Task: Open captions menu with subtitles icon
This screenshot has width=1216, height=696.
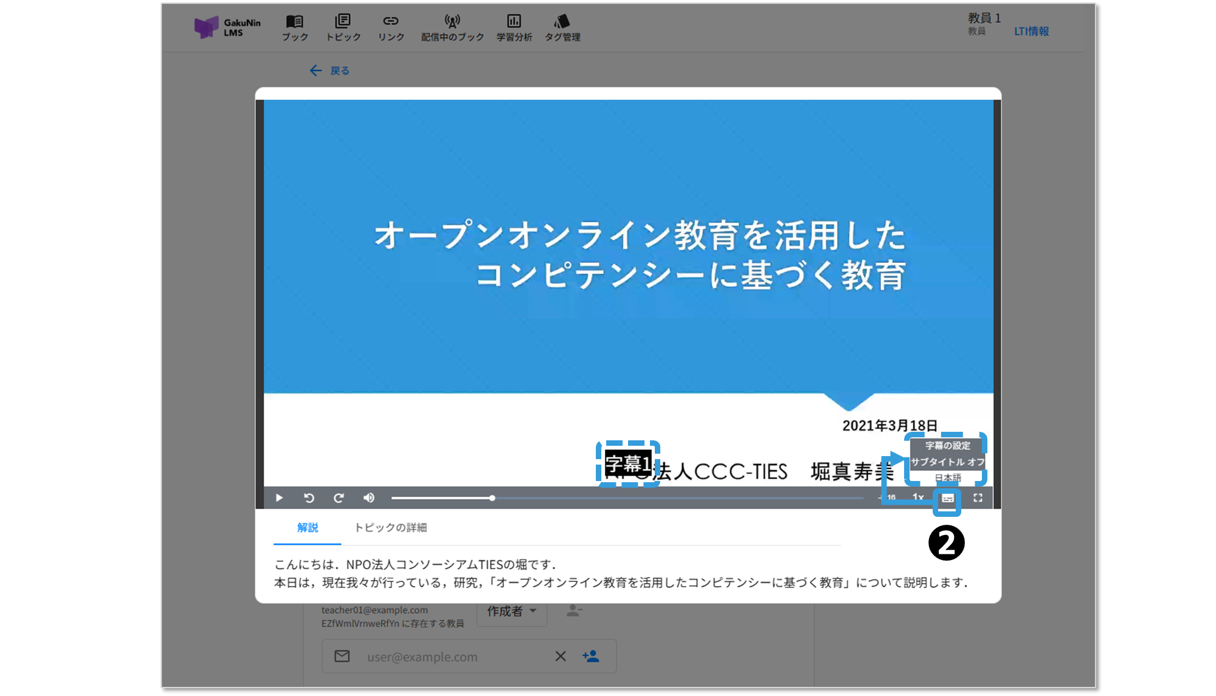Action: (947, 499)
